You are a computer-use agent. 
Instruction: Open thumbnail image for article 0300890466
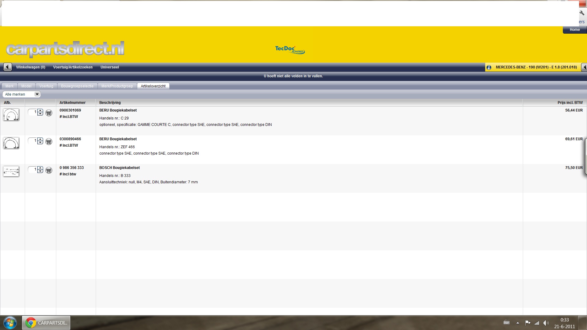tap(11, 143)
